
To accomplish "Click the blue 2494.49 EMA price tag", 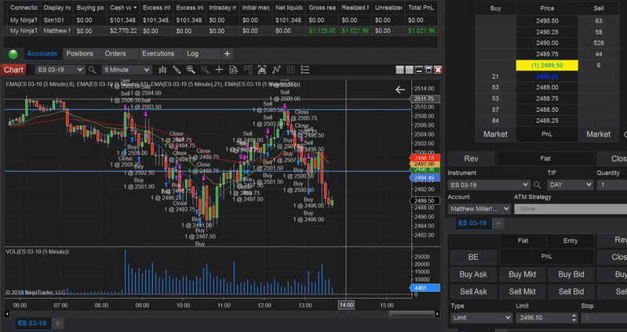I will pos(425,178).
